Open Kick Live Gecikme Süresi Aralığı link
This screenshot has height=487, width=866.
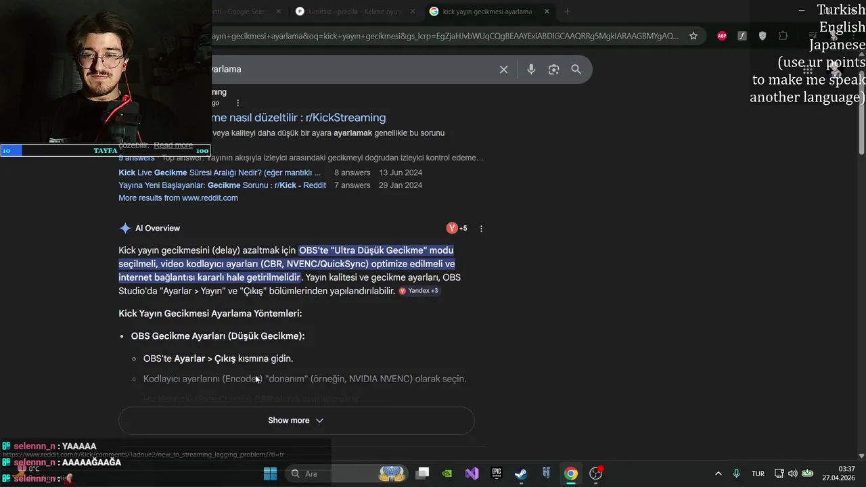(220, 172)
